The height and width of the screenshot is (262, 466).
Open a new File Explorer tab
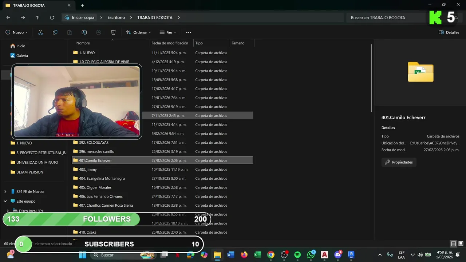(82, 5)
